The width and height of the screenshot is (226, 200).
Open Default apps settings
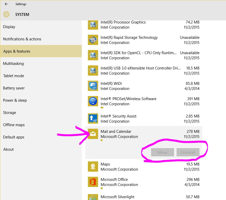(41, 137)
